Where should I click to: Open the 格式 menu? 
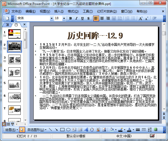pyautogui.click(x=73, y=11)
